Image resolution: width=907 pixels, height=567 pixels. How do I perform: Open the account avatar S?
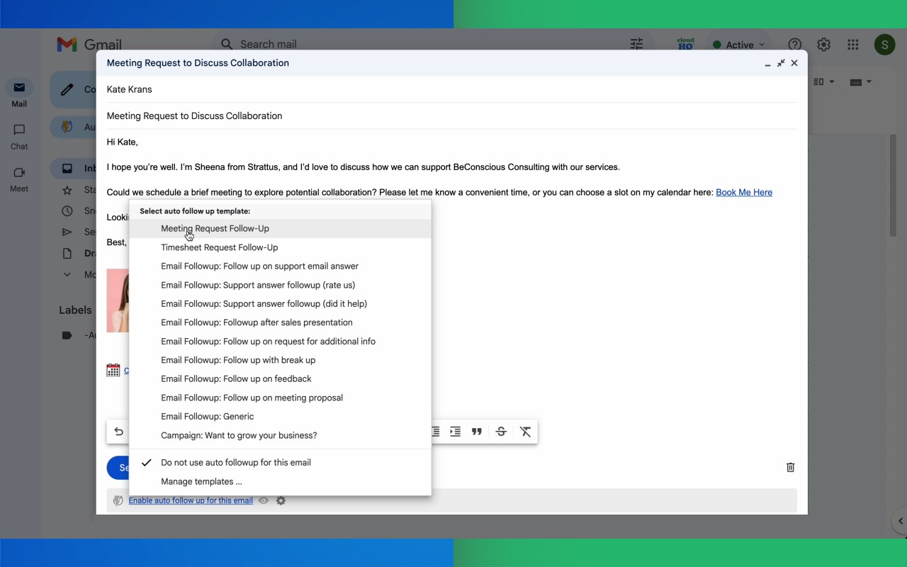pos(884,45)
